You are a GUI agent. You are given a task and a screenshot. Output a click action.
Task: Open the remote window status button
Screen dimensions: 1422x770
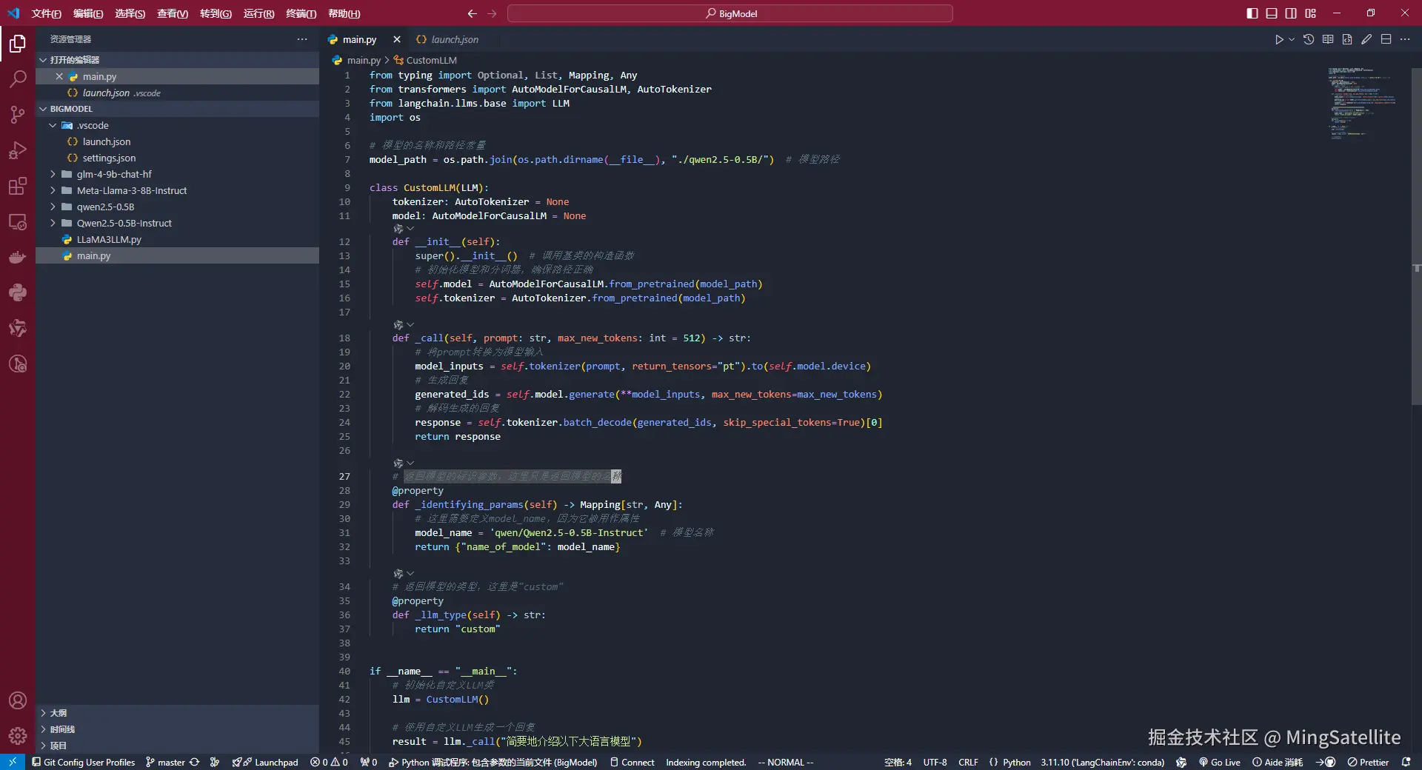(13, 762)
